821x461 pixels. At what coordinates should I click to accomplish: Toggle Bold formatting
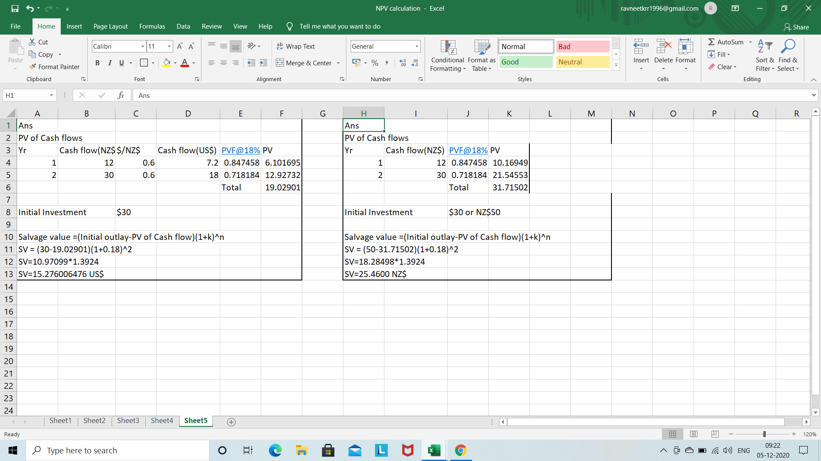tap(97, 63)
